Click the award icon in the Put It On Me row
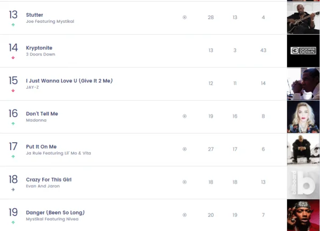 pos(185,149)
